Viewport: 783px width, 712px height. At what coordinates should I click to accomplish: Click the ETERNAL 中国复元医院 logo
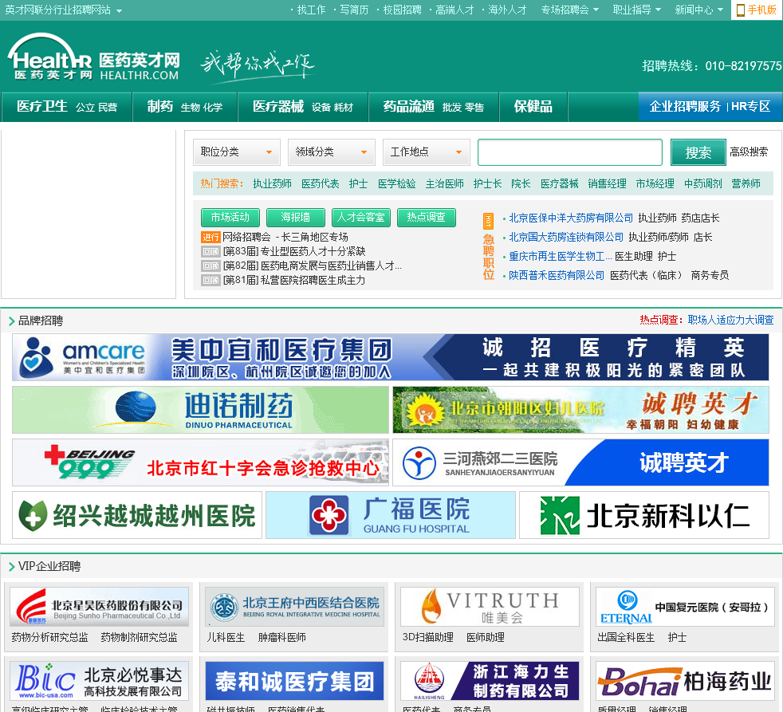(685, 607)
